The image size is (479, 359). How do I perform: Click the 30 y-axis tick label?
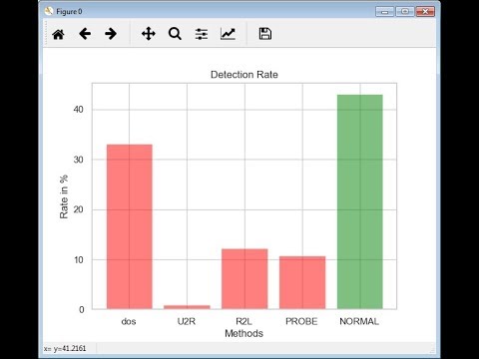pyautogui.click(x=79, y=160)
